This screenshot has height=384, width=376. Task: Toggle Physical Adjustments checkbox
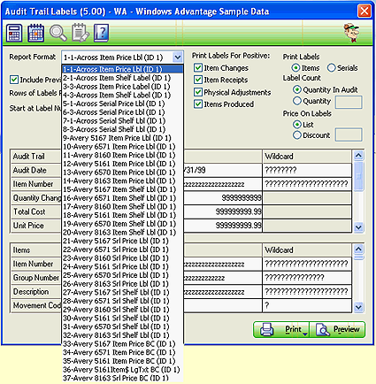pos(198,92)
